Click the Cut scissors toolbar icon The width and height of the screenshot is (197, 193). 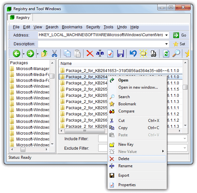(x=54, y=53)
